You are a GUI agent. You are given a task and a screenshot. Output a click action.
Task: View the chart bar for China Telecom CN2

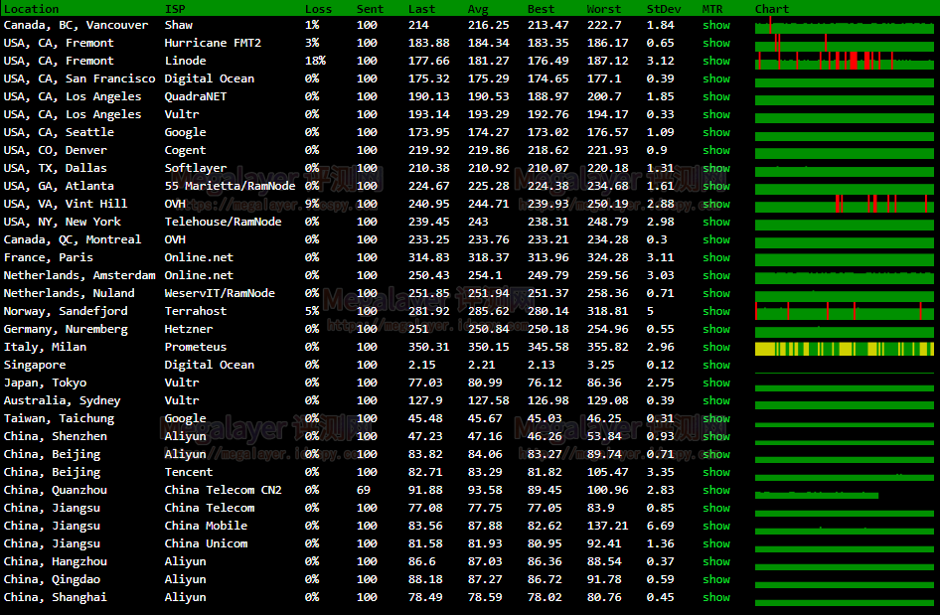tap(817, 495)
